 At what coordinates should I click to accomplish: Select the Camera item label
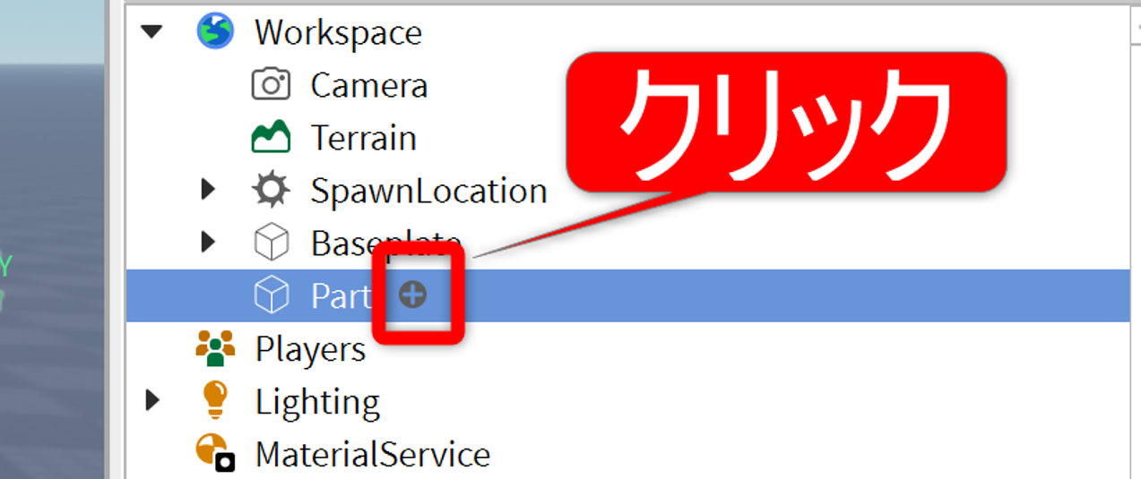(369, 86)
